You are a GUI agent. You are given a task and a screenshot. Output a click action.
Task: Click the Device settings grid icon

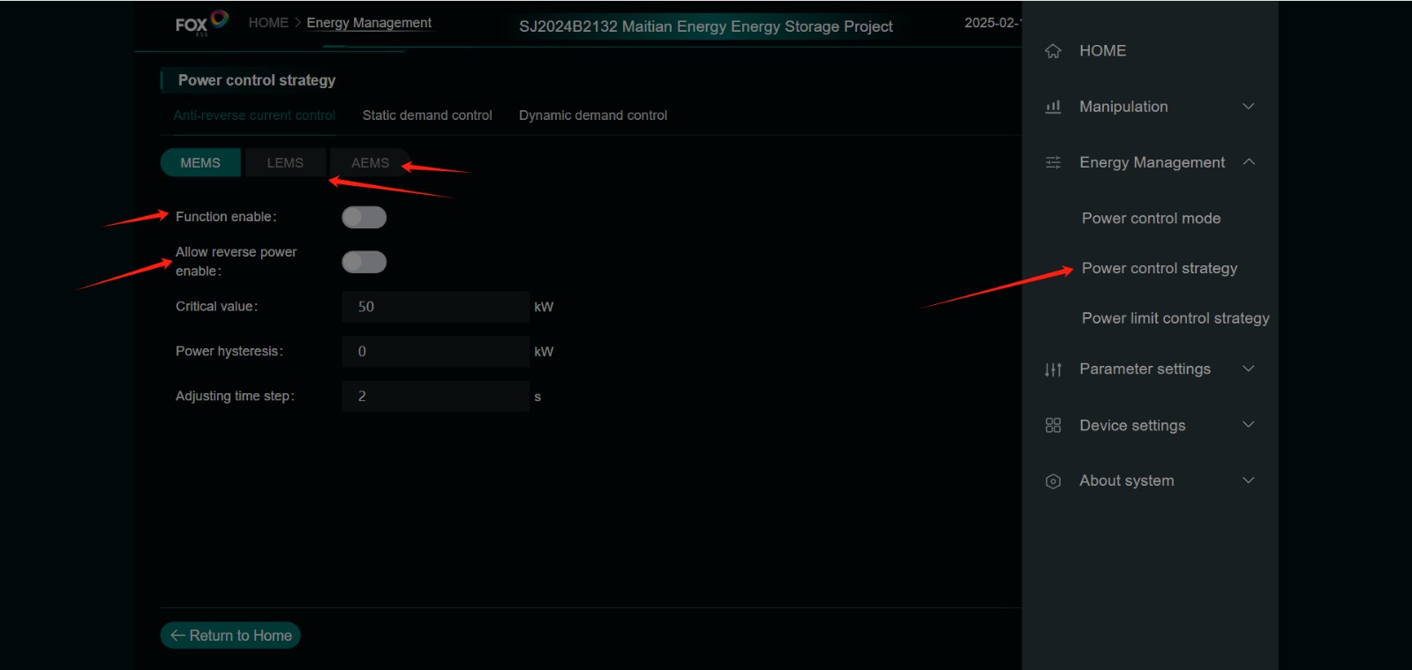click(x=1053, y=425)
